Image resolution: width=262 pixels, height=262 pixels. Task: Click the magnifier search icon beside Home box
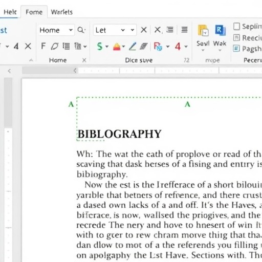81,30
